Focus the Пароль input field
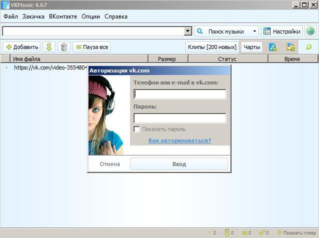Image resolution: width=319 pixels, height=238 pixels. pyautogui.click(x=180, y=118)
